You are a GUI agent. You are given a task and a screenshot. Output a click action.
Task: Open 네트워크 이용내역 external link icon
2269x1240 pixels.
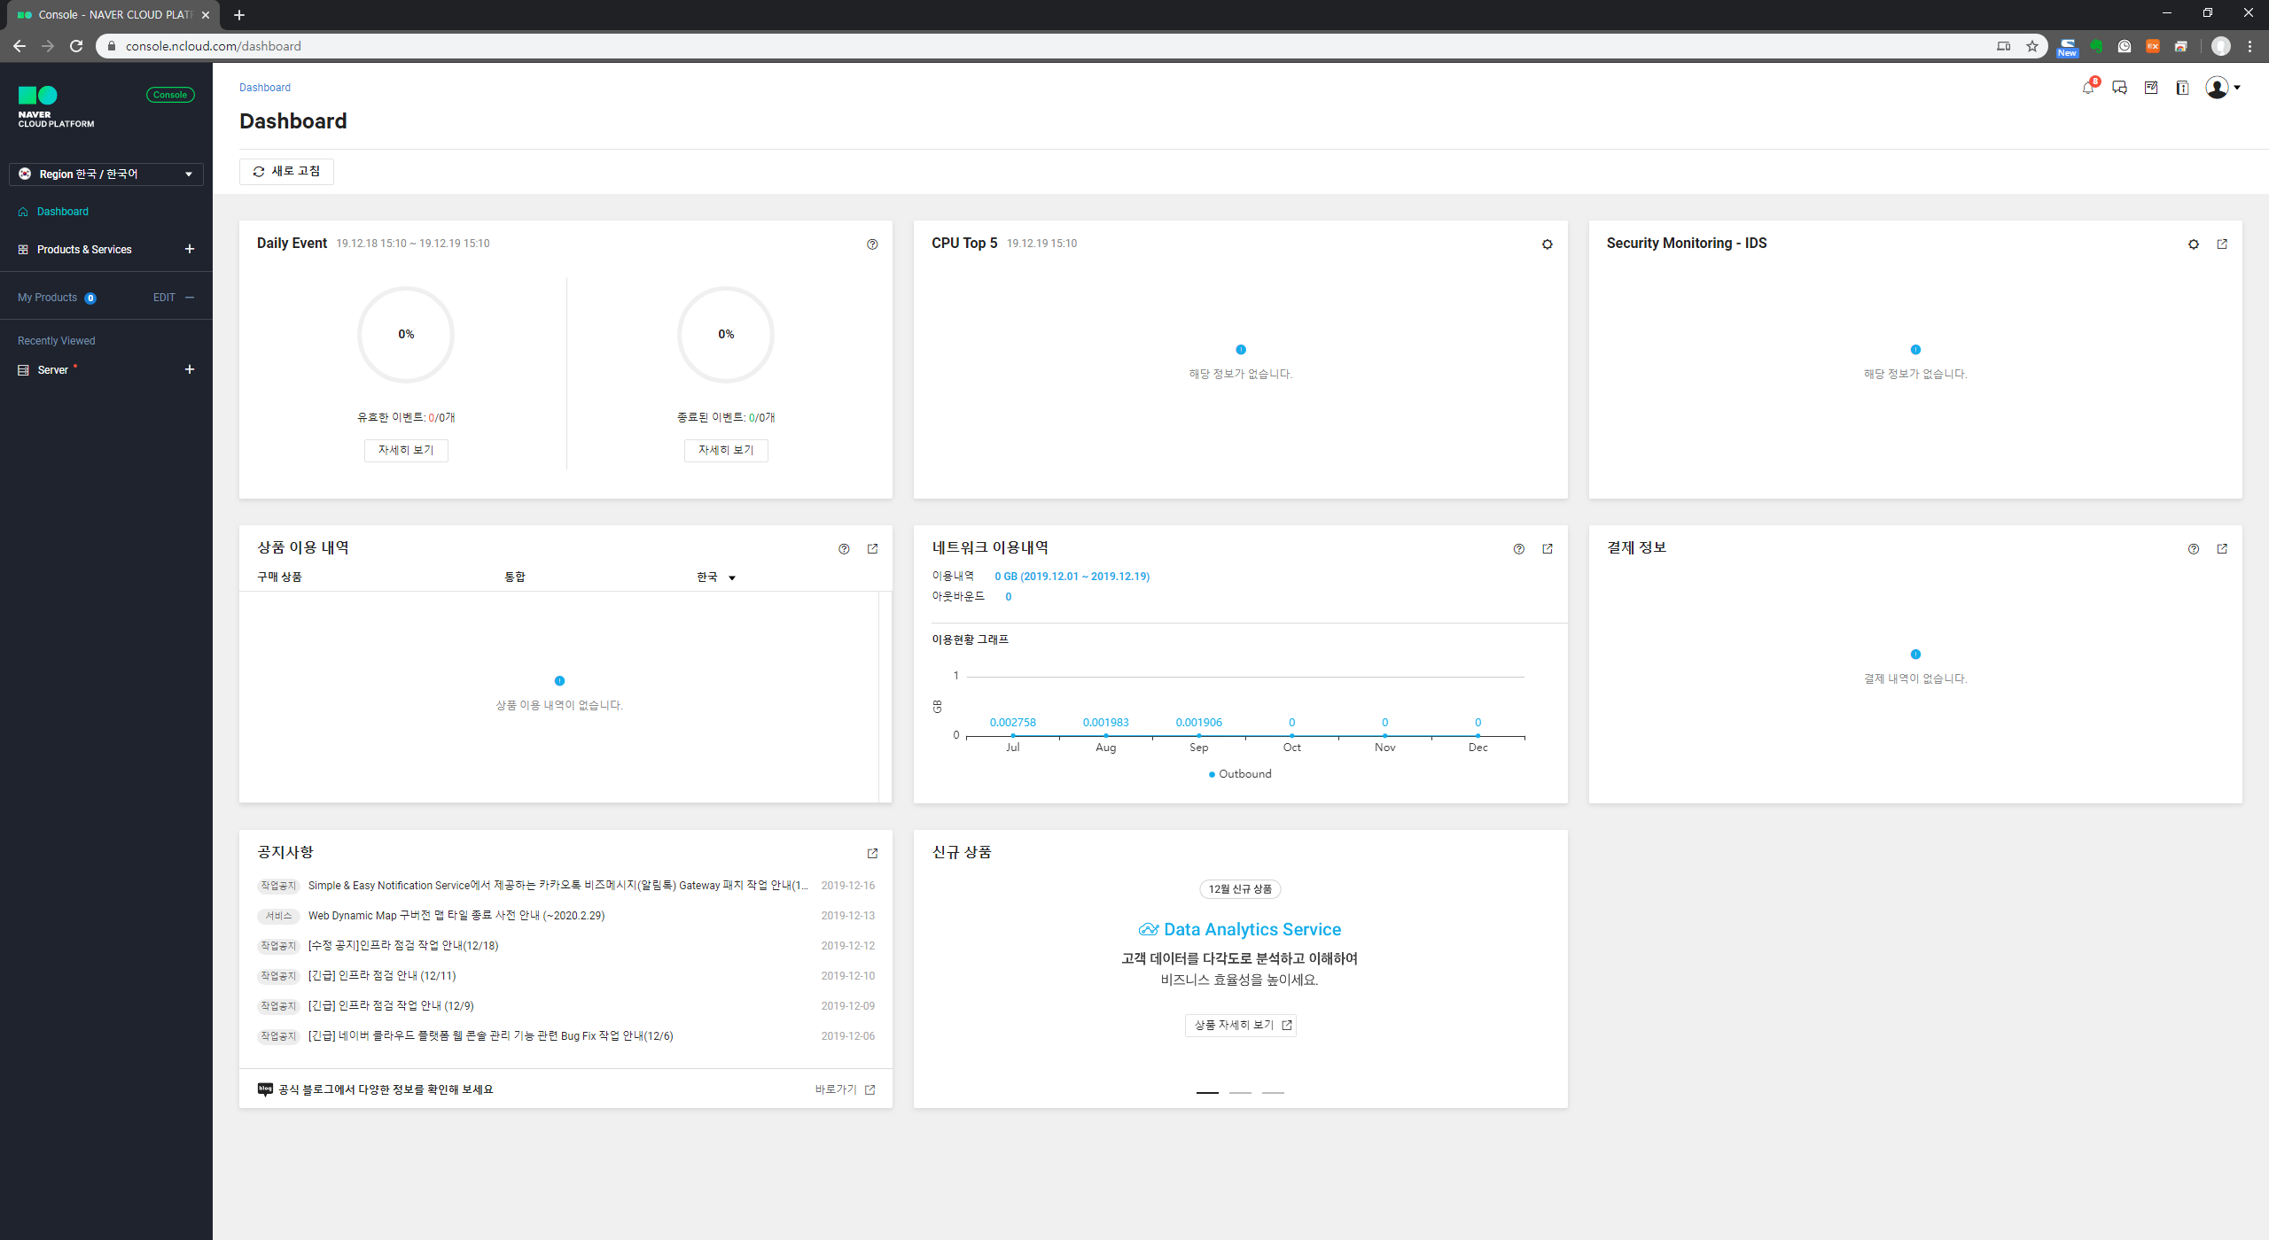(1548, 549)
